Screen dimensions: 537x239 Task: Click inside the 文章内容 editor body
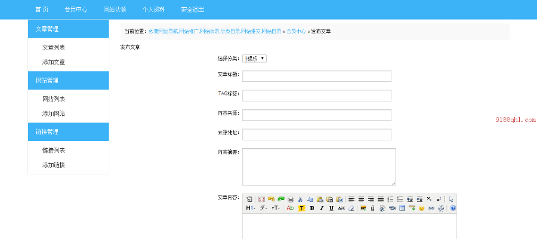(349, 226)
